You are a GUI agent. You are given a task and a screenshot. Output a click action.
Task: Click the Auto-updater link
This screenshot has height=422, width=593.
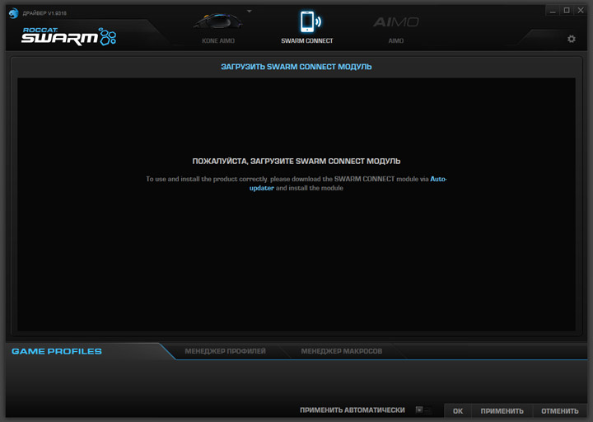[438, 179]
